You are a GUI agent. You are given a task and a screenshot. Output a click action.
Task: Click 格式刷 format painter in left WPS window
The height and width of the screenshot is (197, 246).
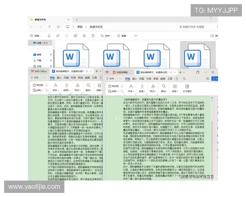(38, 85)
